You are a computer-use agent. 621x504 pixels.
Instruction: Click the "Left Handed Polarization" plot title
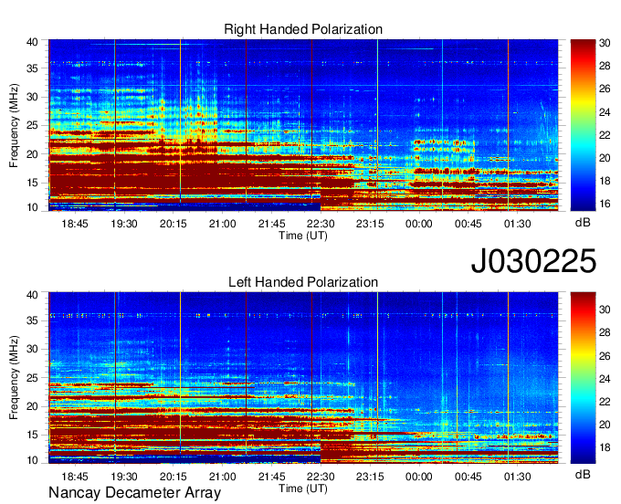[x=303, y=282]
